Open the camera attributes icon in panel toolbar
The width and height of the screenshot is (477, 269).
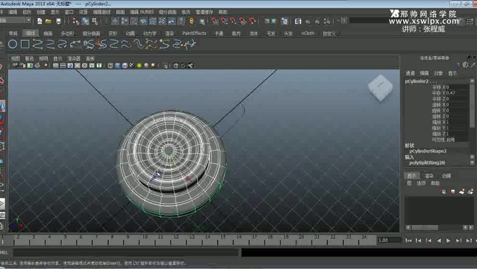click(x=21, y=65)
